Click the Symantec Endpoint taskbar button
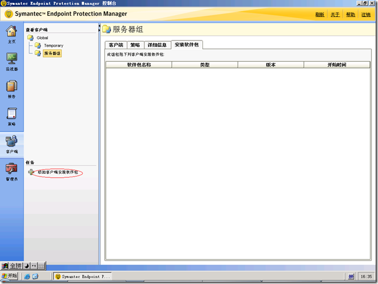This screenshot has height=284, width=378. pos(82,276)
